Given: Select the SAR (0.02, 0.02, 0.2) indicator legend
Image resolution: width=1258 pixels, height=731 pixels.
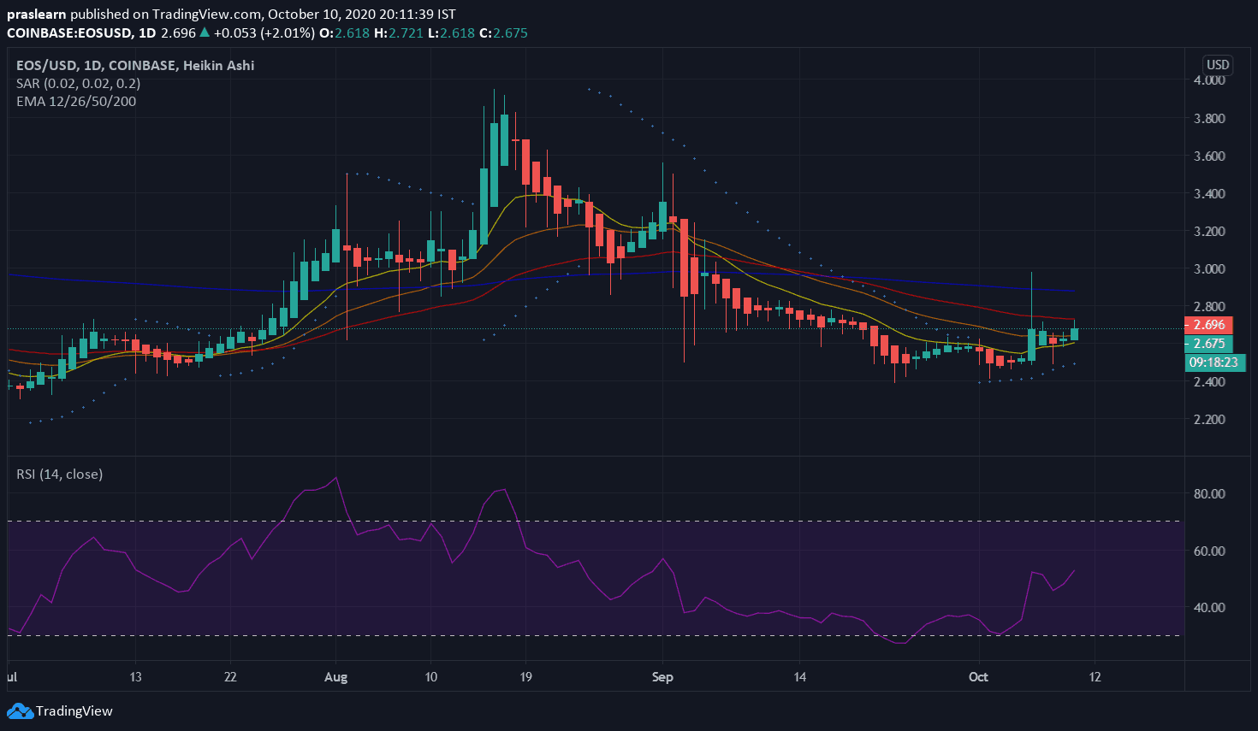Looking at the screenshot, I should tap(78, 83).
